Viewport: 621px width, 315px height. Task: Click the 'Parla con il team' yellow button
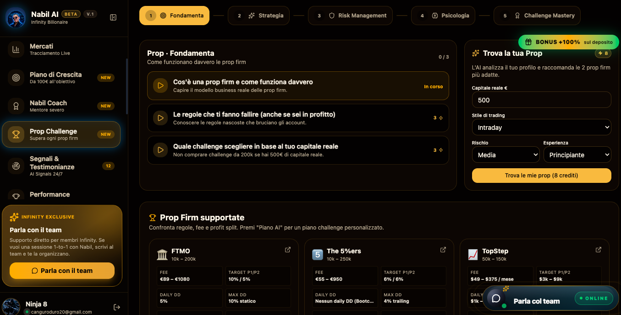pos(62,271)
